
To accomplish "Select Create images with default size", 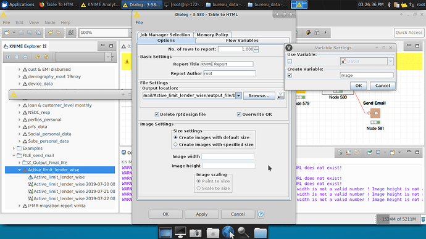I will pyautogui.click(x=175, y=137).
